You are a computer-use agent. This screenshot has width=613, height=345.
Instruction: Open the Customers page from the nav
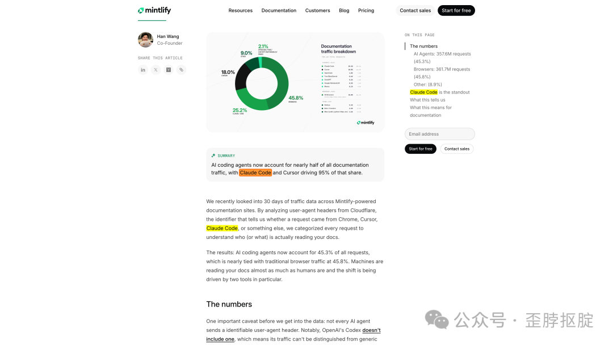click(317, 10)
